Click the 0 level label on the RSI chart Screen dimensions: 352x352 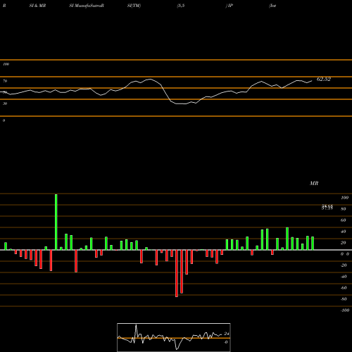(4, 120)
